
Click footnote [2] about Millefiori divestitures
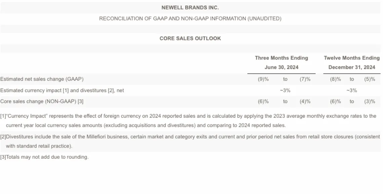190,142
